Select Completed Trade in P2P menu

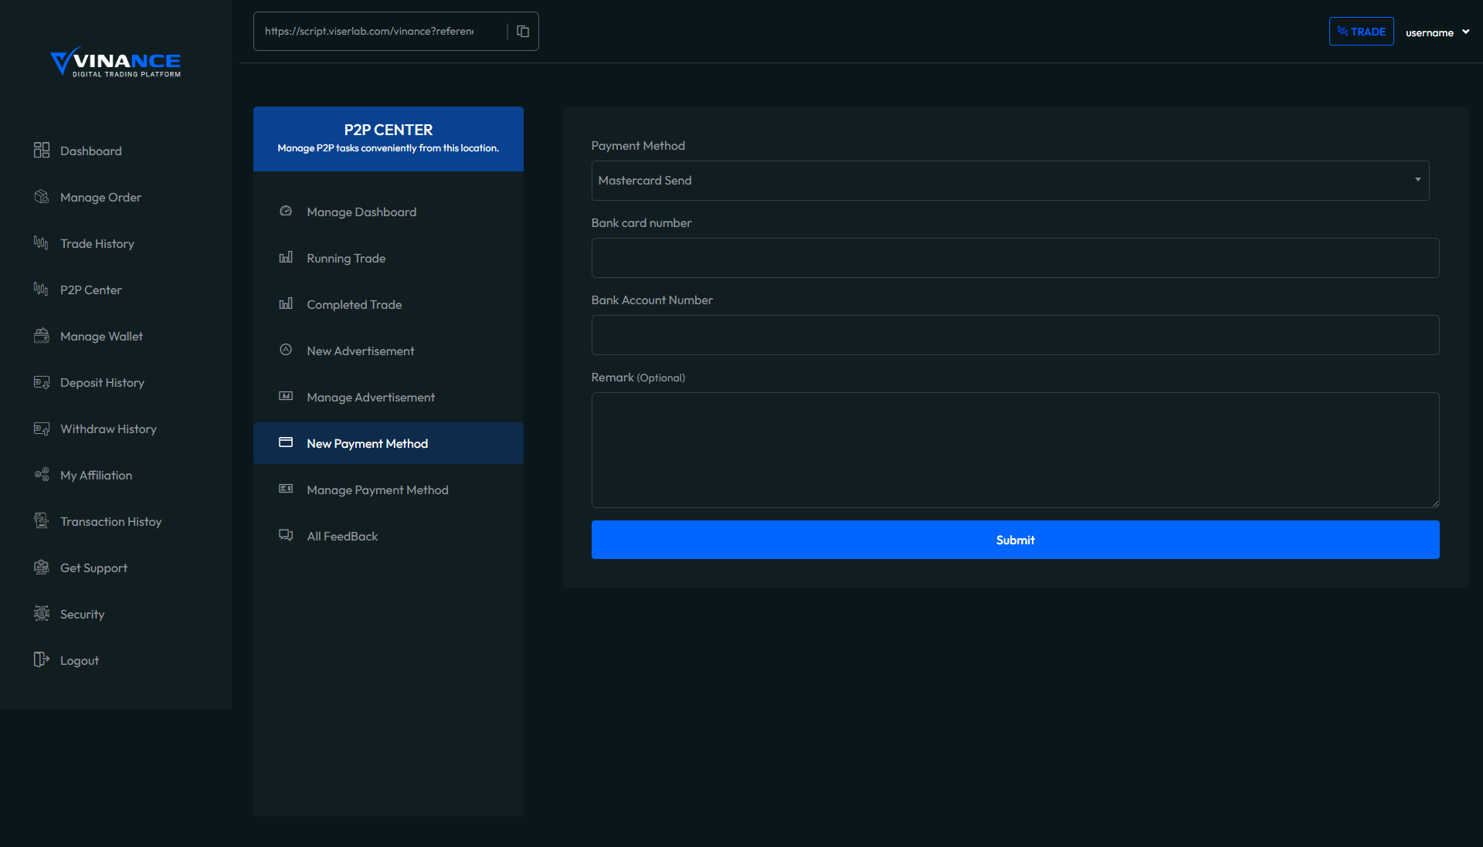coord(354,305)
